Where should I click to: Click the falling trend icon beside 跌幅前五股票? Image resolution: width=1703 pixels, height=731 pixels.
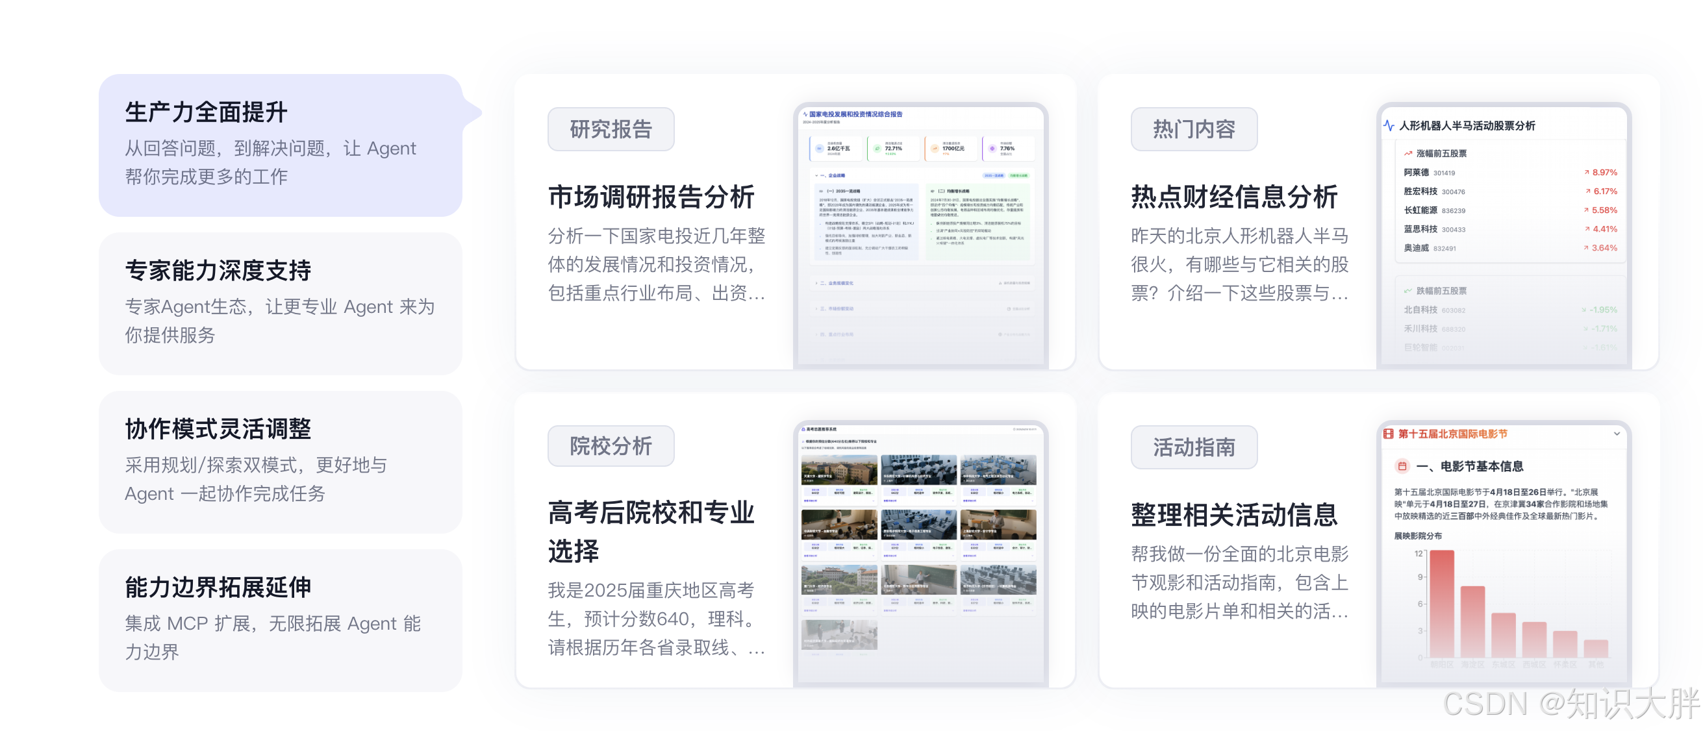click(x=1408, y=291)
